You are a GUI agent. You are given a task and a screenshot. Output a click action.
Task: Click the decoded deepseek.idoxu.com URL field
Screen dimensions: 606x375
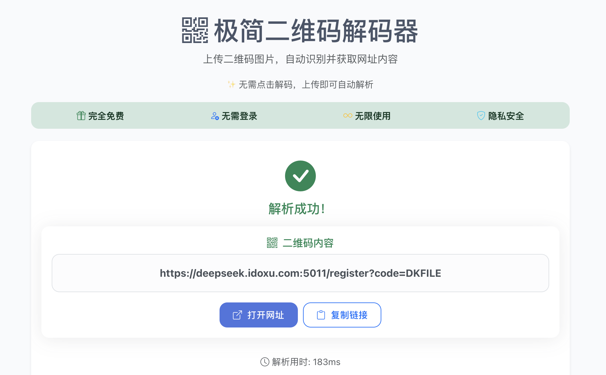[300, 273]
